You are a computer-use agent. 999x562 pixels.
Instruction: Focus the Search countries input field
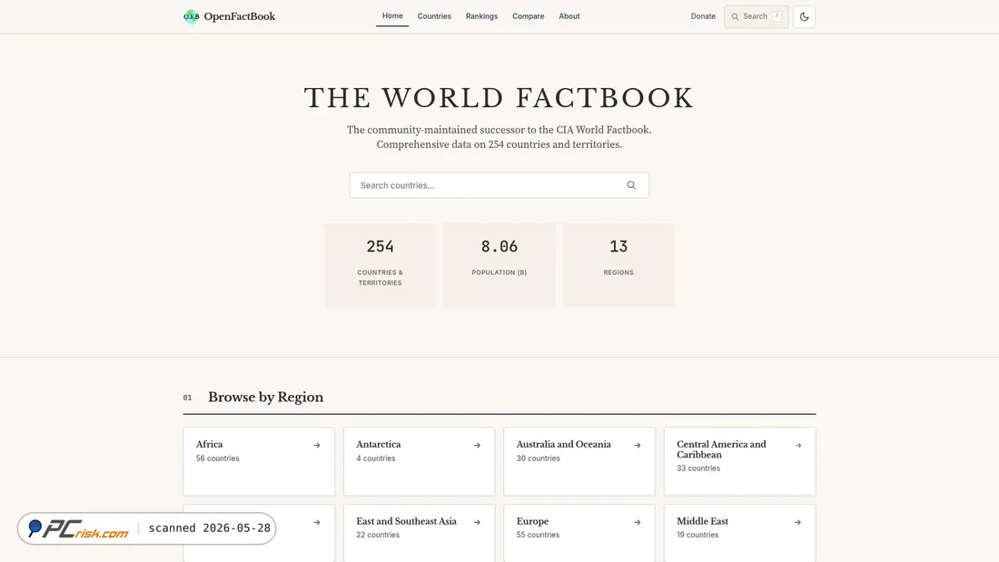pos(499,185)
